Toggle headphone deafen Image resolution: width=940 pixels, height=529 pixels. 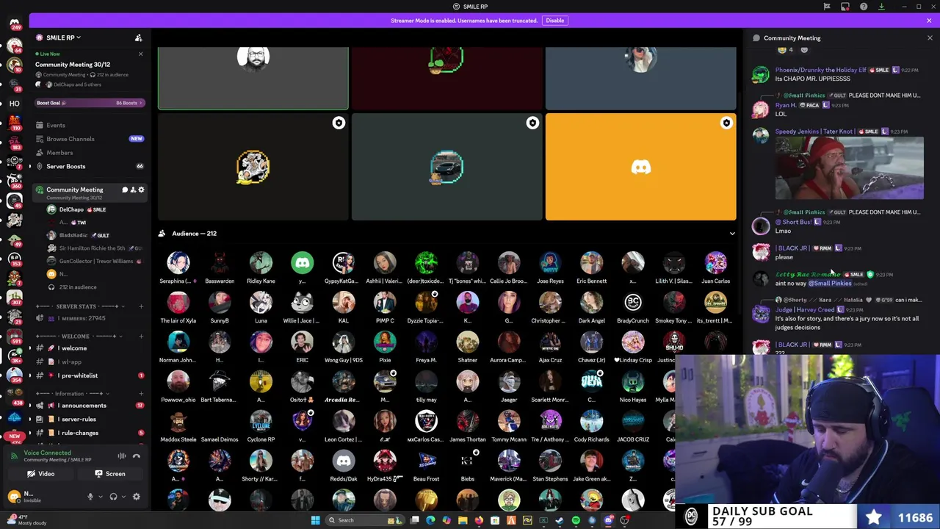113,497
